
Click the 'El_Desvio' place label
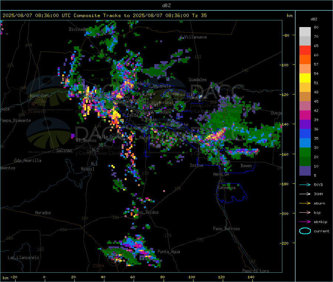pos(86,140)
